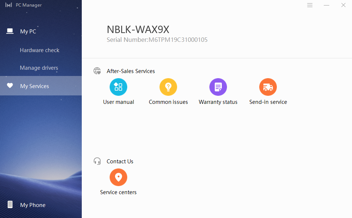Click the PC Manager title text

coord(29,5)
